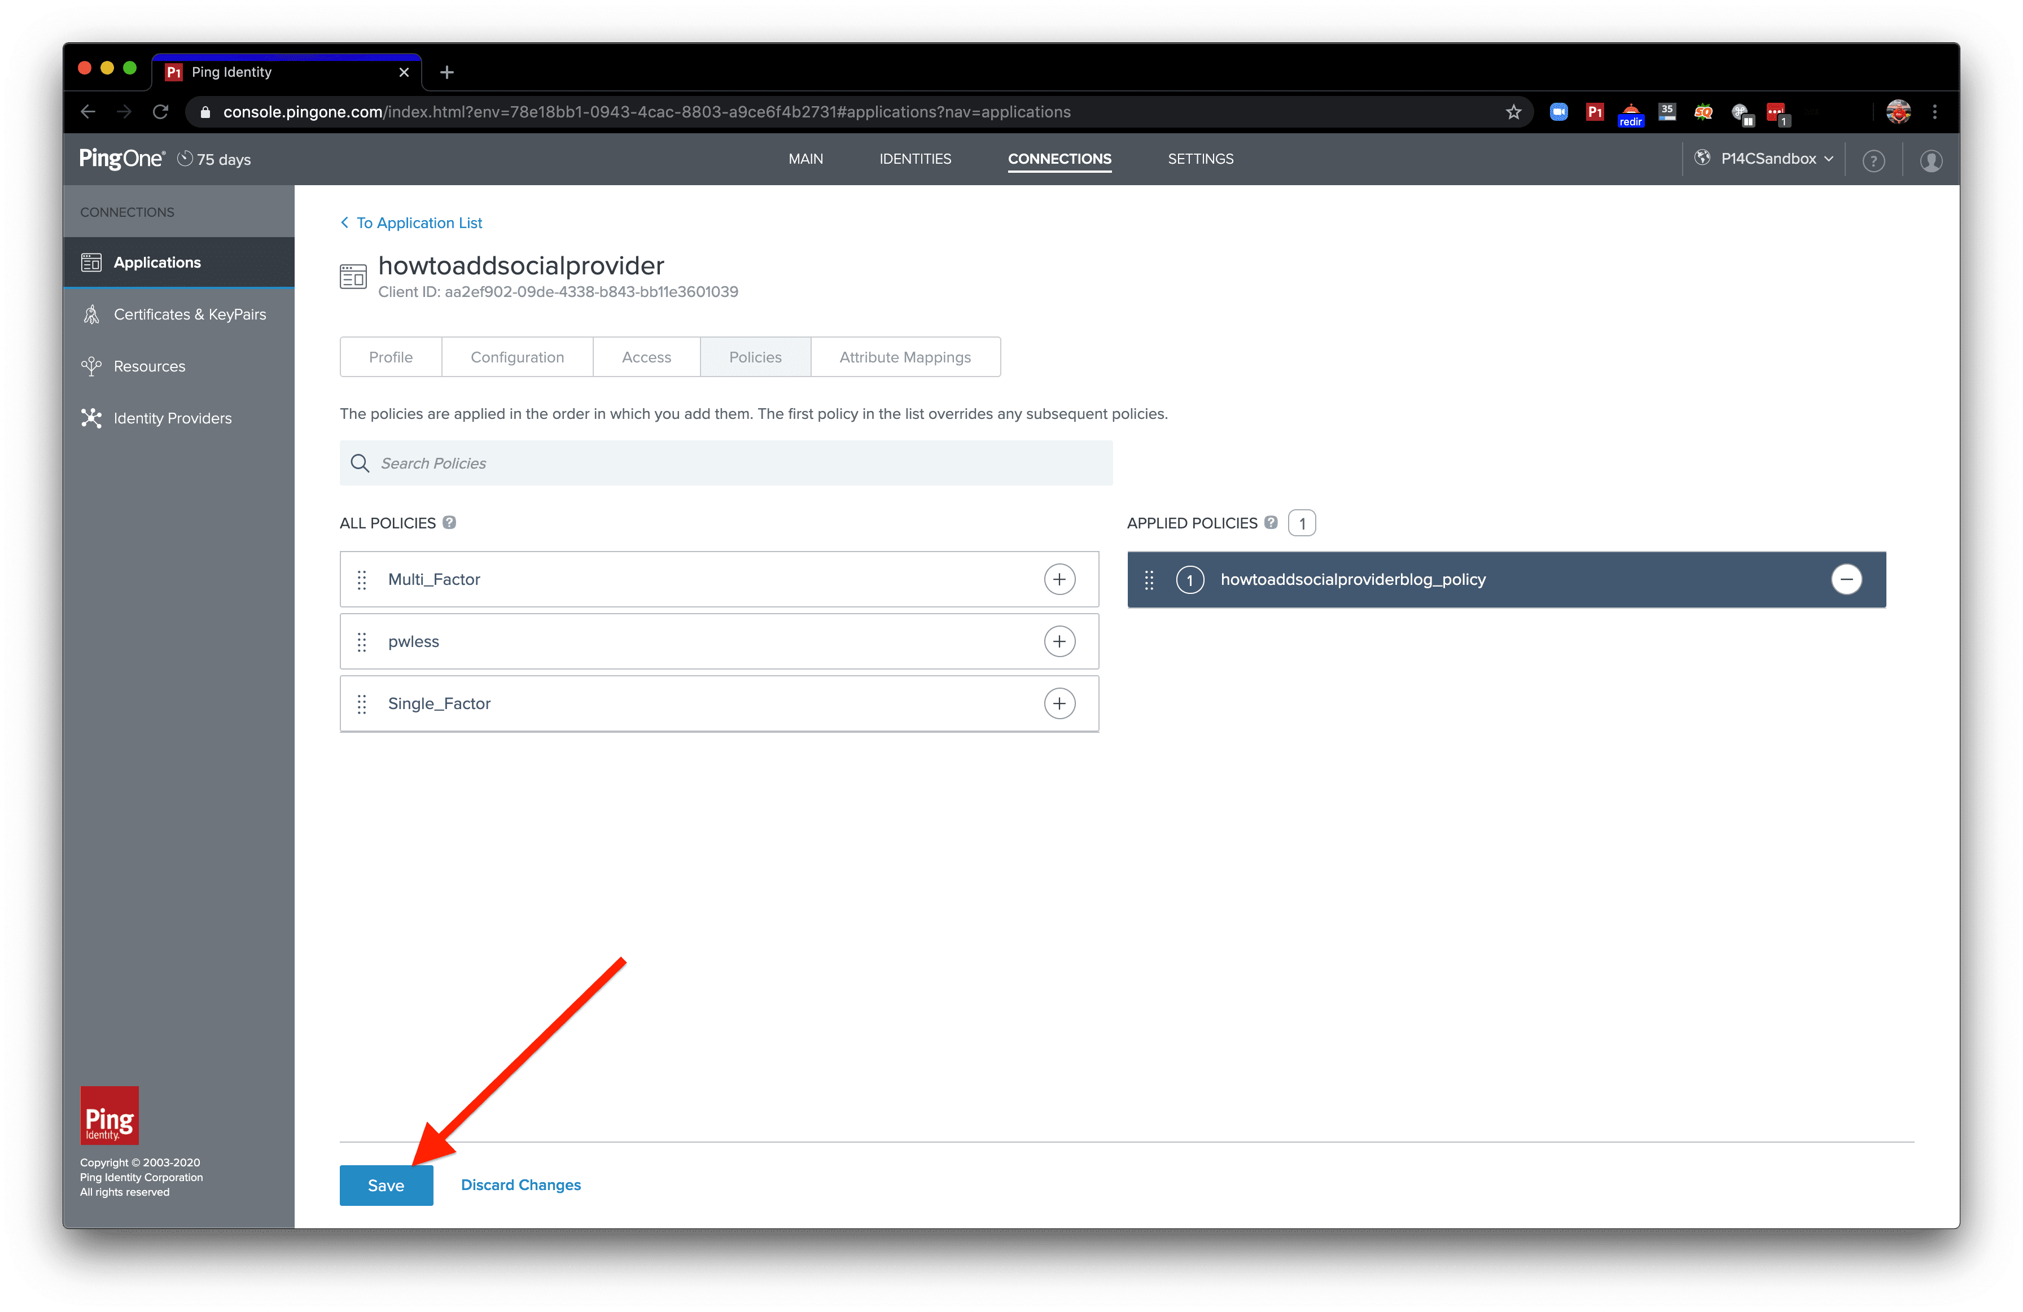The width and height of the screenshot is (2023, 1312).
Task: Add the pwless policy with plus icon
Action: pos(1059,641)
